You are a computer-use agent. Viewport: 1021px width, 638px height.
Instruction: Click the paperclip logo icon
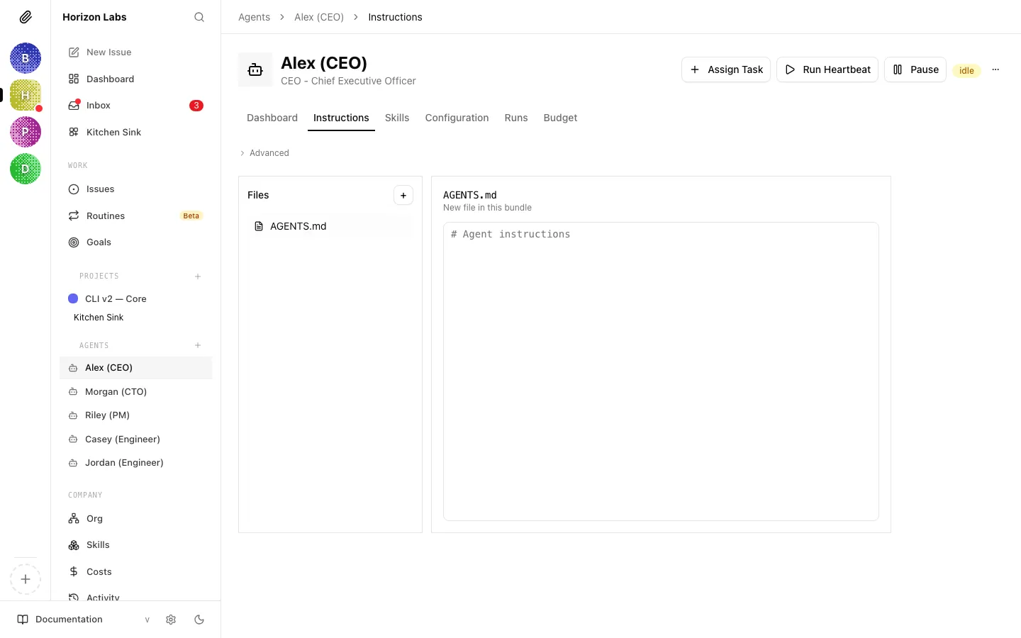26,17
